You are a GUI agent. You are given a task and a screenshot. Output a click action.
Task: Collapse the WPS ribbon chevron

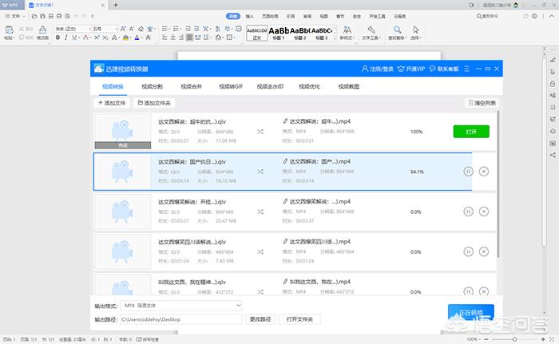553,16
